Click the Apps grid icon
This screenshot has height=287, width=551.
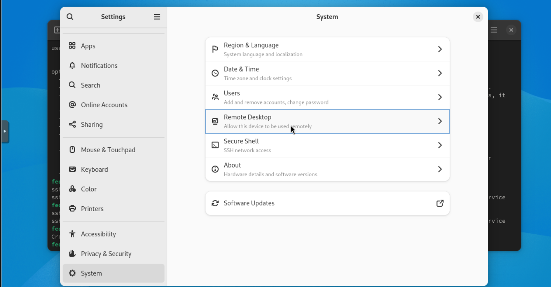(72, 46)
